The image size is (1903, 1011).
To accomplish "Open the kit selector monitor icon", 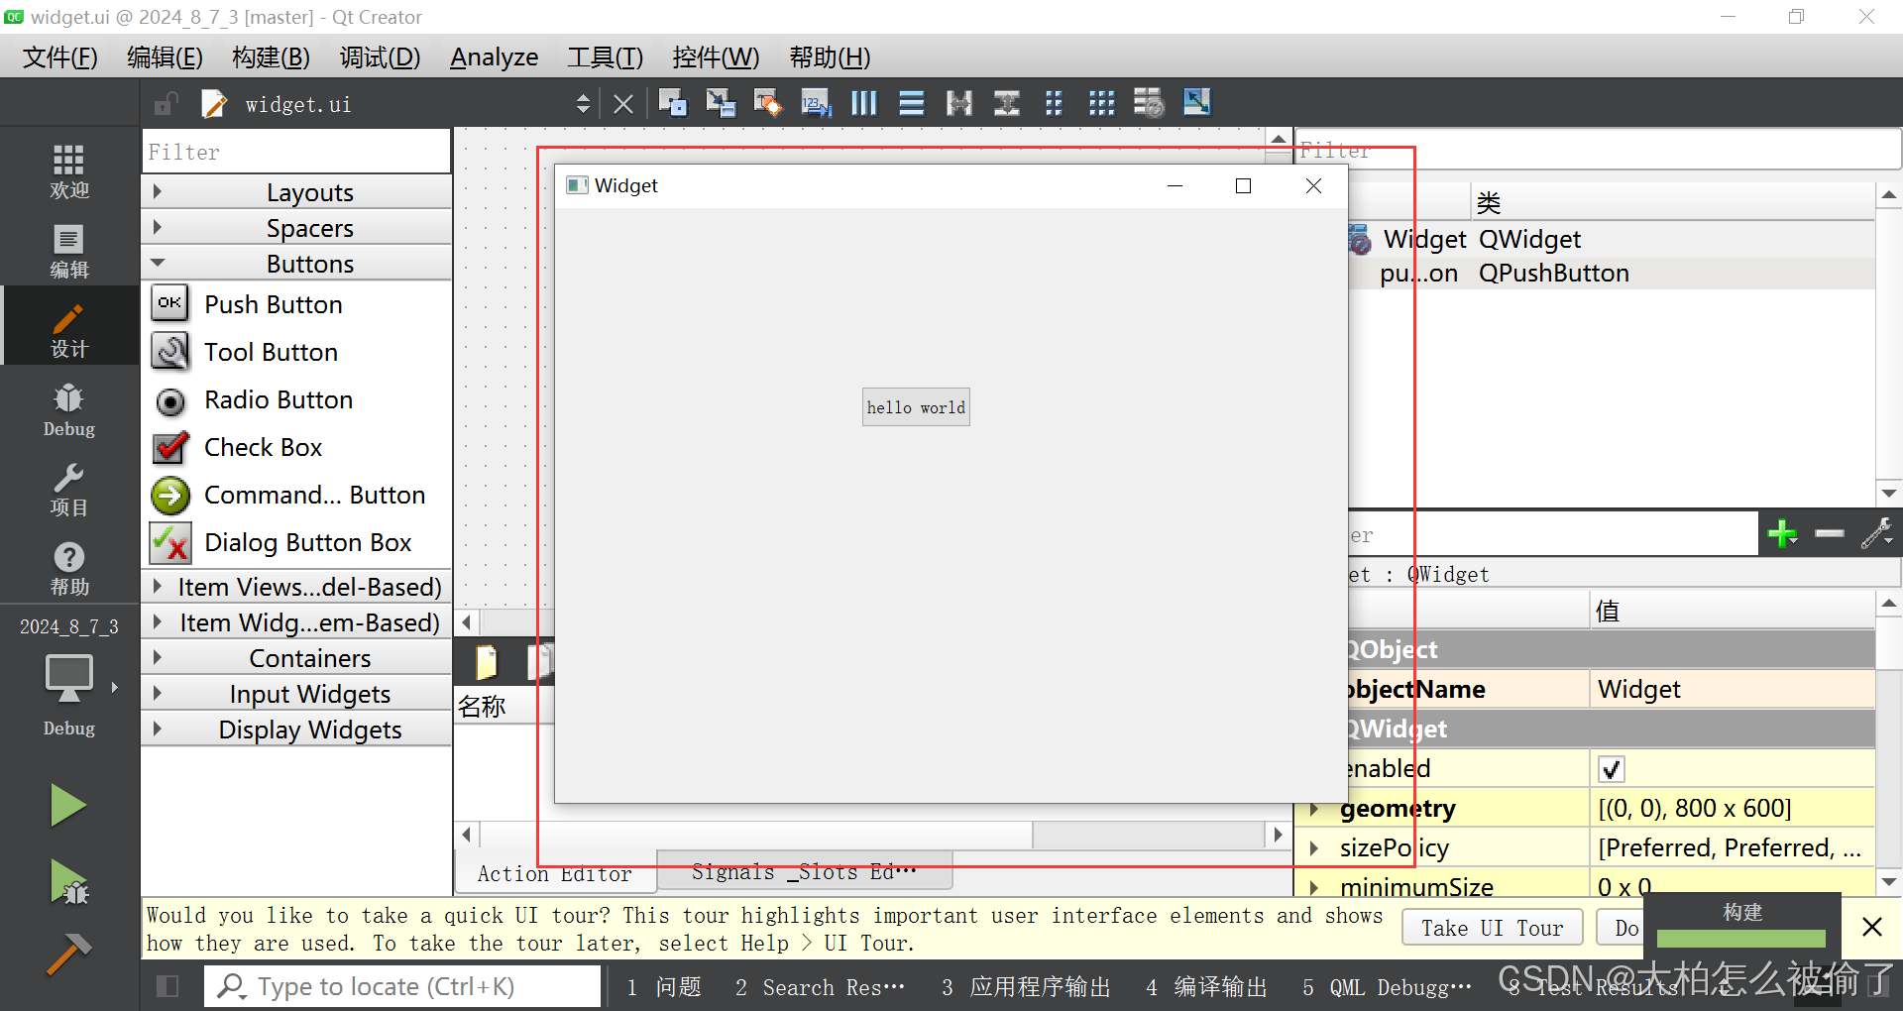I will tap(69, 679).
